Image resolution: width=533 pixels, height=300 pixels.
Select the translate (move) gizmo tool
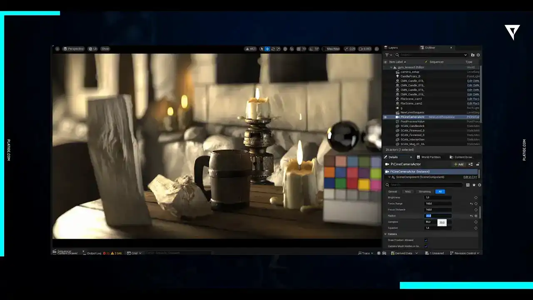(267, 49)
